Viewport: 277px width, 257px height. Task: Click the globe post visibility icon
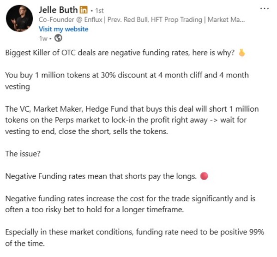59,38
